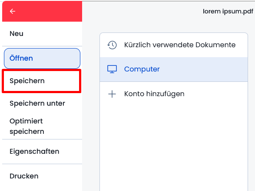Click the lorem ipsum.pdf title
Viewport: 255px width, 191px height.
(228, 11)
